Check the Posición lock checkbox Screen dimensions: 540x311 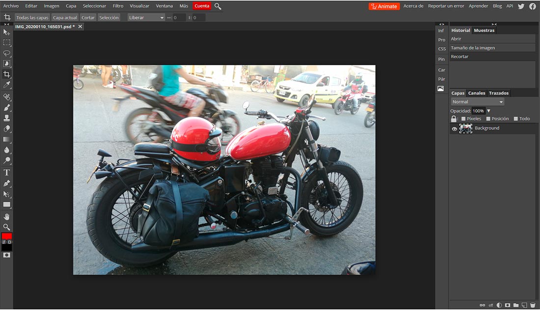pos(488,119)
